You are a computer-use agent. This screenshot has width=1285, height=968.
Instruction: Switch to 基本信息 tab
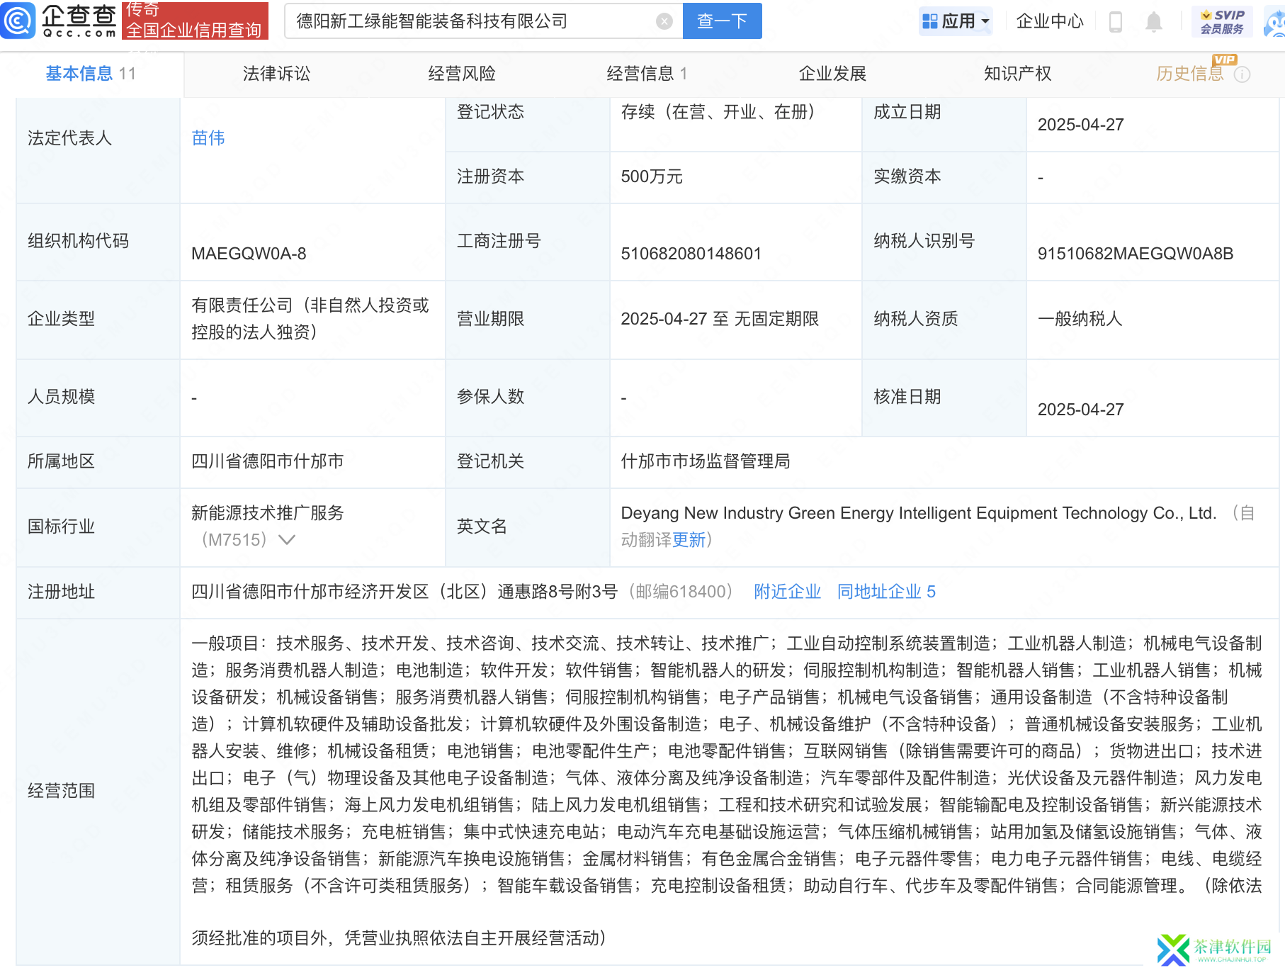click(x=91, y=74)
